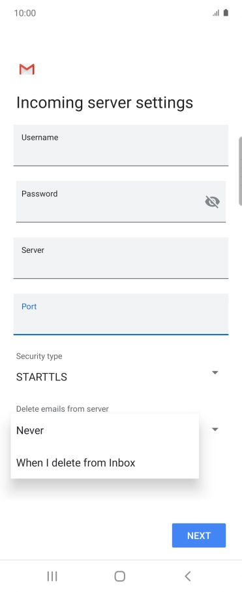Go back with the navigation arrow
Viewport: 242px width, 592px height.
point(188,576)
